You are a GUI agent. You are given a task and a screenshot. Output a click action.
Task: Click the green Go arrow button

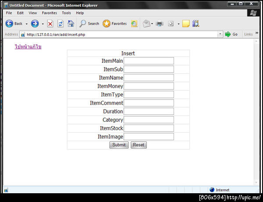tap(228, 34)
